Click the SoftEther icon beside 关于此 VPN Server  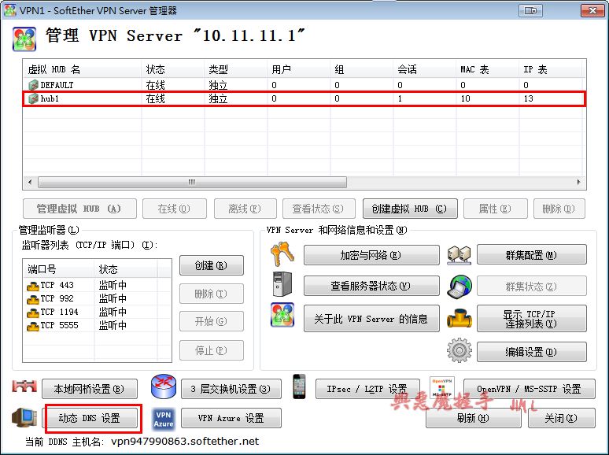point(282,315)
